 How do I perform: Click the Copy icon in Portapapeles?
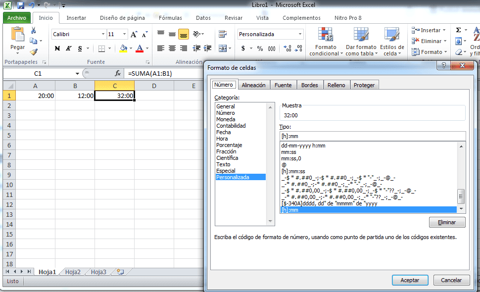33,41
